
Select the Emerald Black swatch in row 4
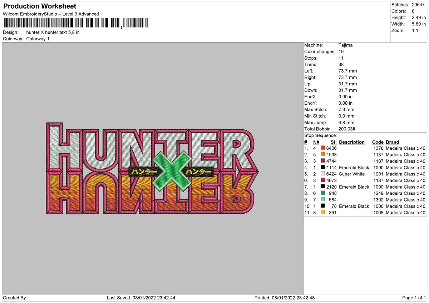pyautogui.click(x=323, y=168)
